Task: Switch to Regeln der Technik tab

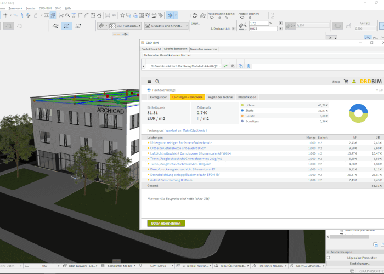Action: [220, 97]
